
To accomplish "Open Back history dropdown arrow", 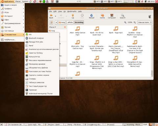I will tap(55, 16).
